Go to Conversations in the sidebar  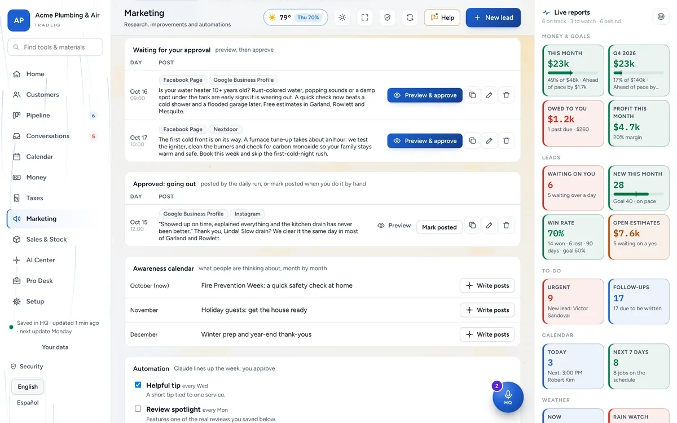point(55,136)
